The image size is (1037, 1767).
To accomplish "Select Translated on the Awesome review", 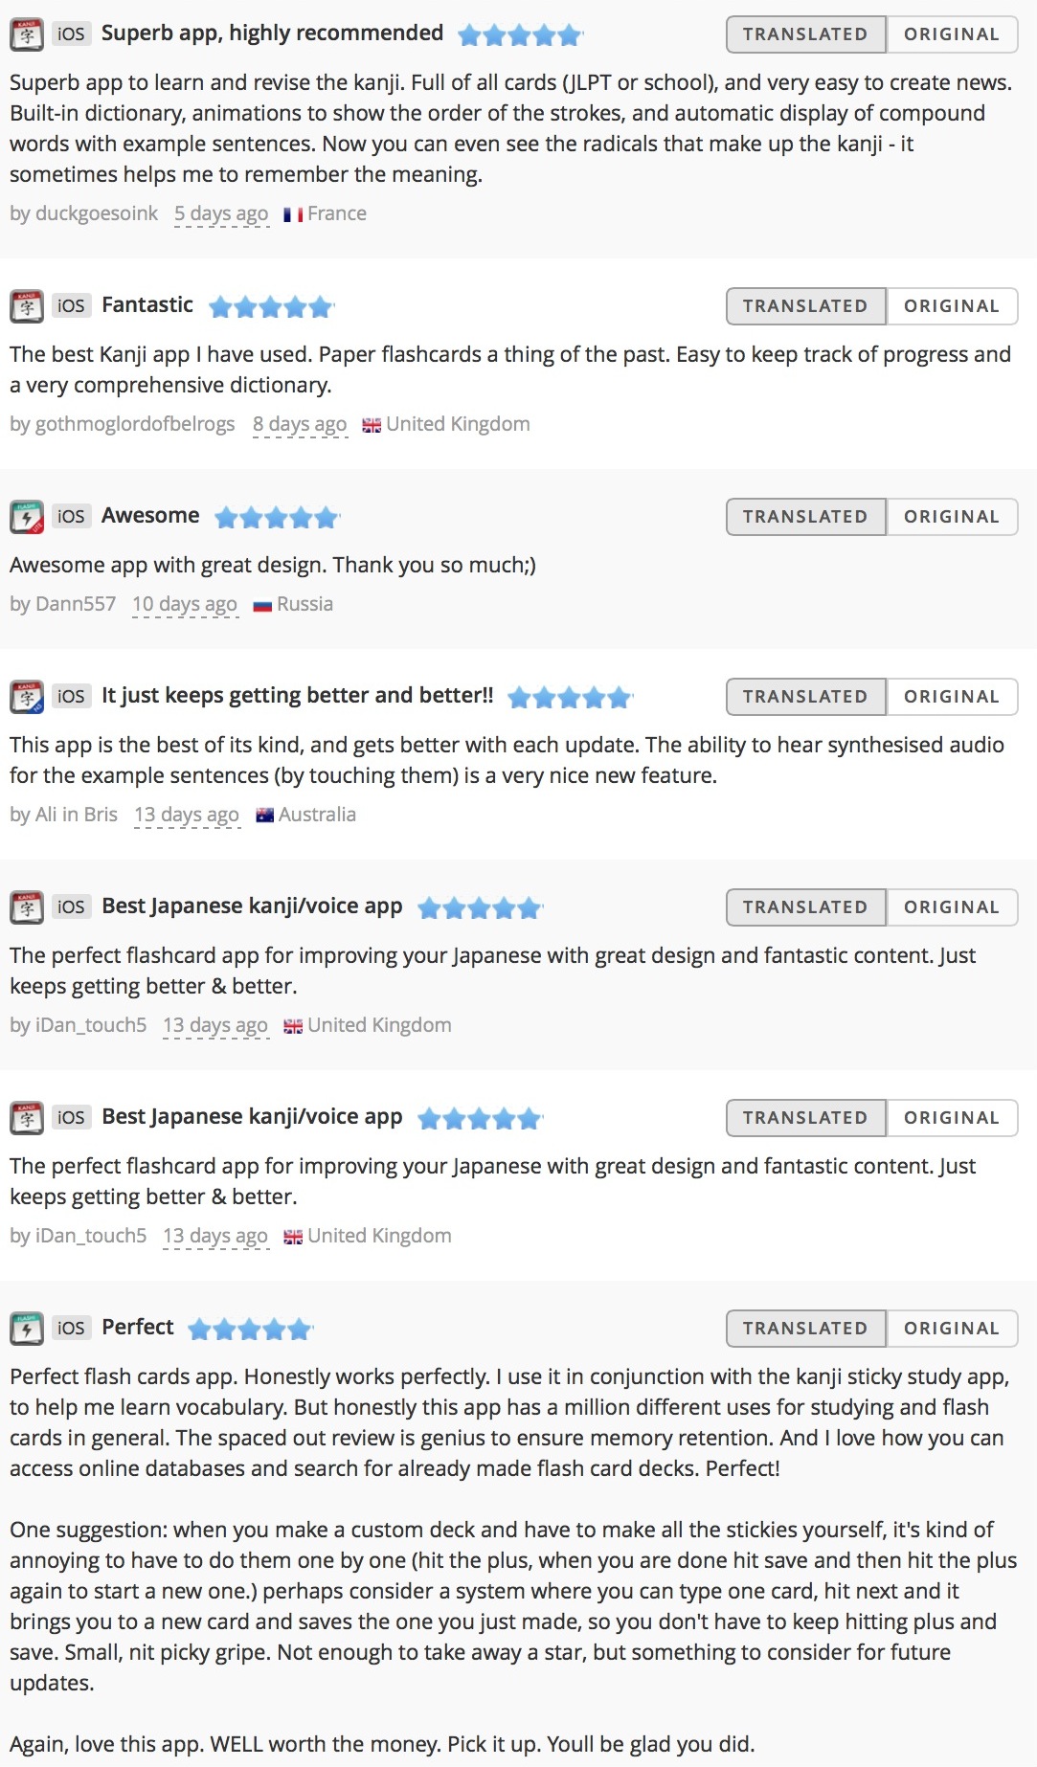I will (806, 517).
